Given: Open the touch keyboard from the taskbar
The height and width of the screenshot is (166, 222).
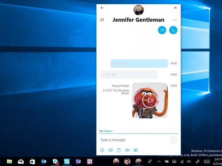Looking at the screenshot, I should [x=207, y=161].
